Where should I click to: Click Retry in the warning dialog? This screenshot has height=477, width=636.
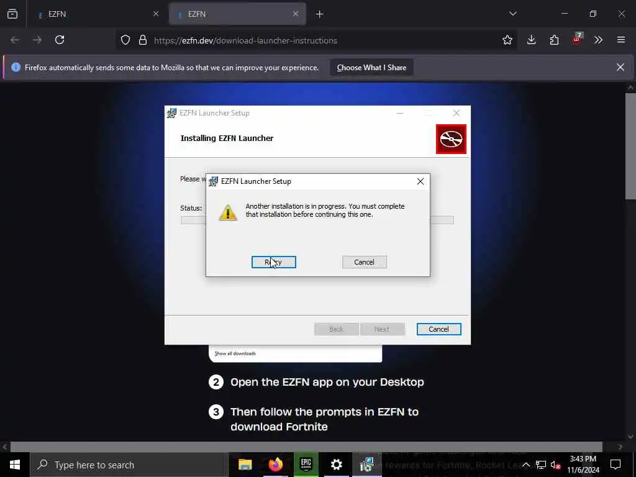pos(274,262)
